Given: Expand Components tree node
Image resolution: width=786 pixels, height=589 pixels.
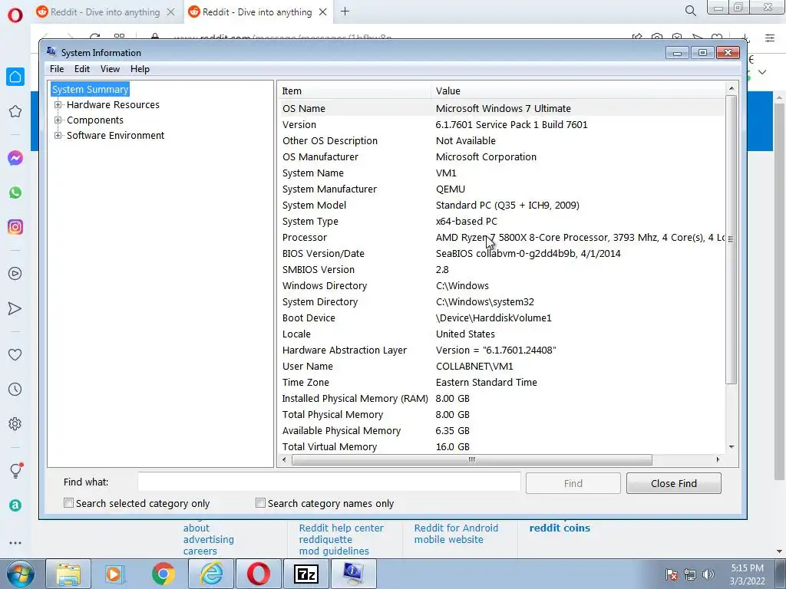Looking at the screenshot, I should pyautogui.click(x=58, y=120).
